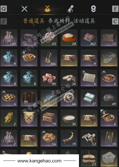Switch to the 普通道具 tab

pyautogui.click(x=34, y=21)
